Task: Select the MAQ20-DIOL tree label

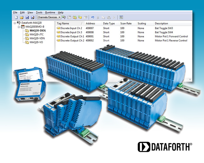Action: point(38,31)
